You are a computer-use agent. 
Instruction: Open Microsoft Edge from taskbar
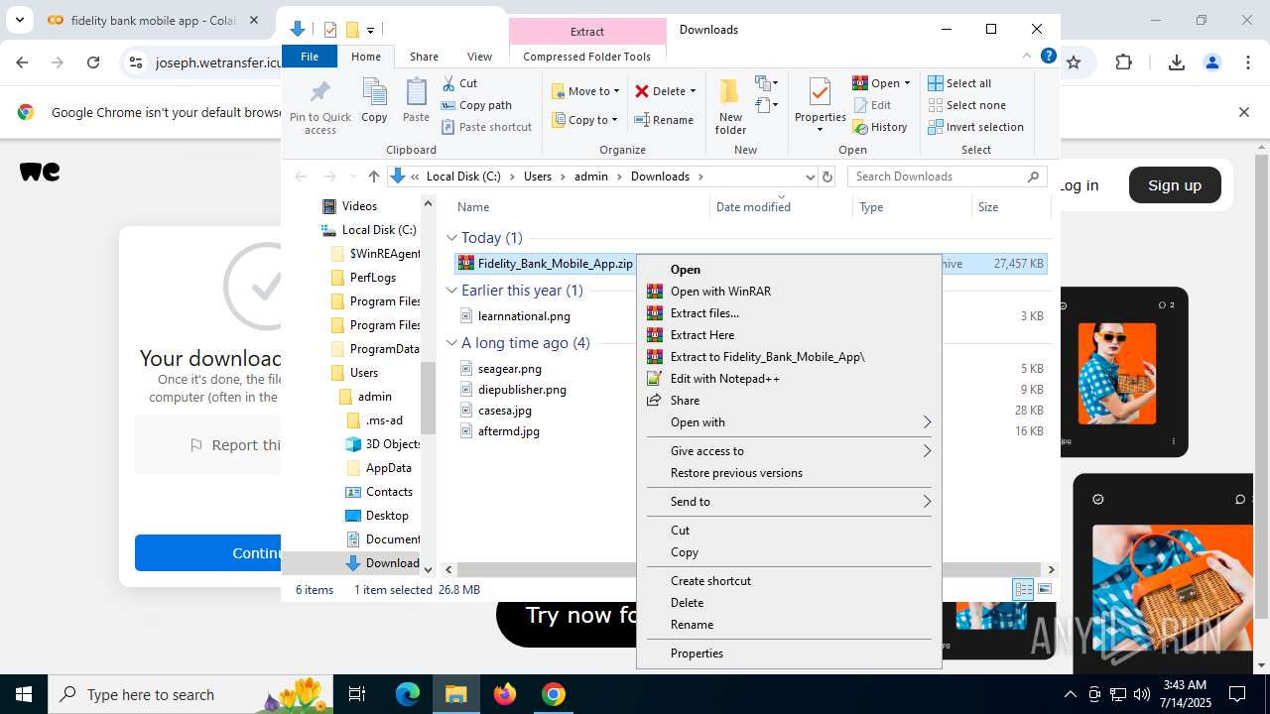coord(408,694)
